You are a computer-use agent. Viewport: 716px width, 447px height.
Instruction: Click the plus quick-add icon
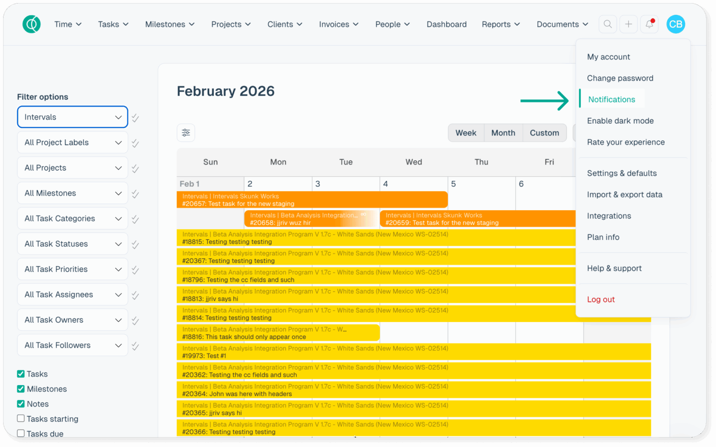(628, 24)
